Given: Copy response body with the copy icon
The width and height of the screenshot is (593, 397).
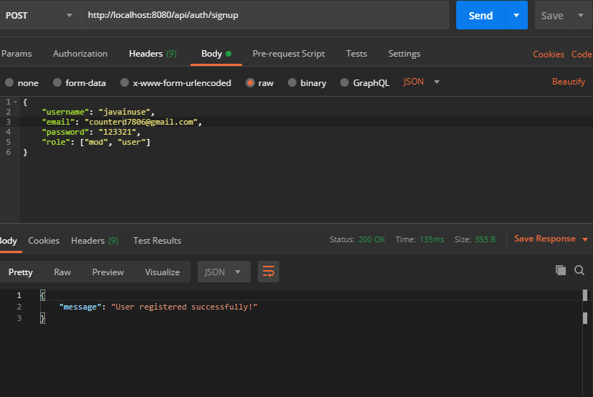Looking at the screenshot, I should click(561, 270).
